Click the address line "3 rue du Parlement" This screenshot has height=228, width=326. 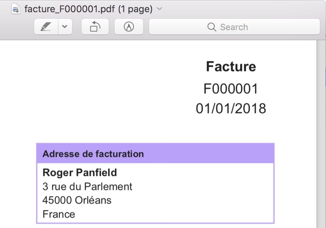coord(87,187)
